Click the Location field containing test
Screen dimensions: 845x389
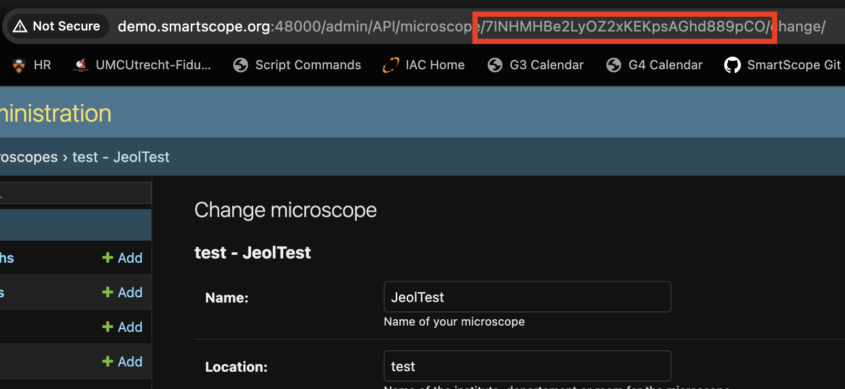coord(527,366)
